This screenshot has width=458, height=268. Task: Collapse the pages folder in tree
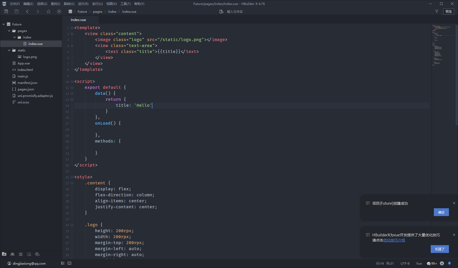9,31
